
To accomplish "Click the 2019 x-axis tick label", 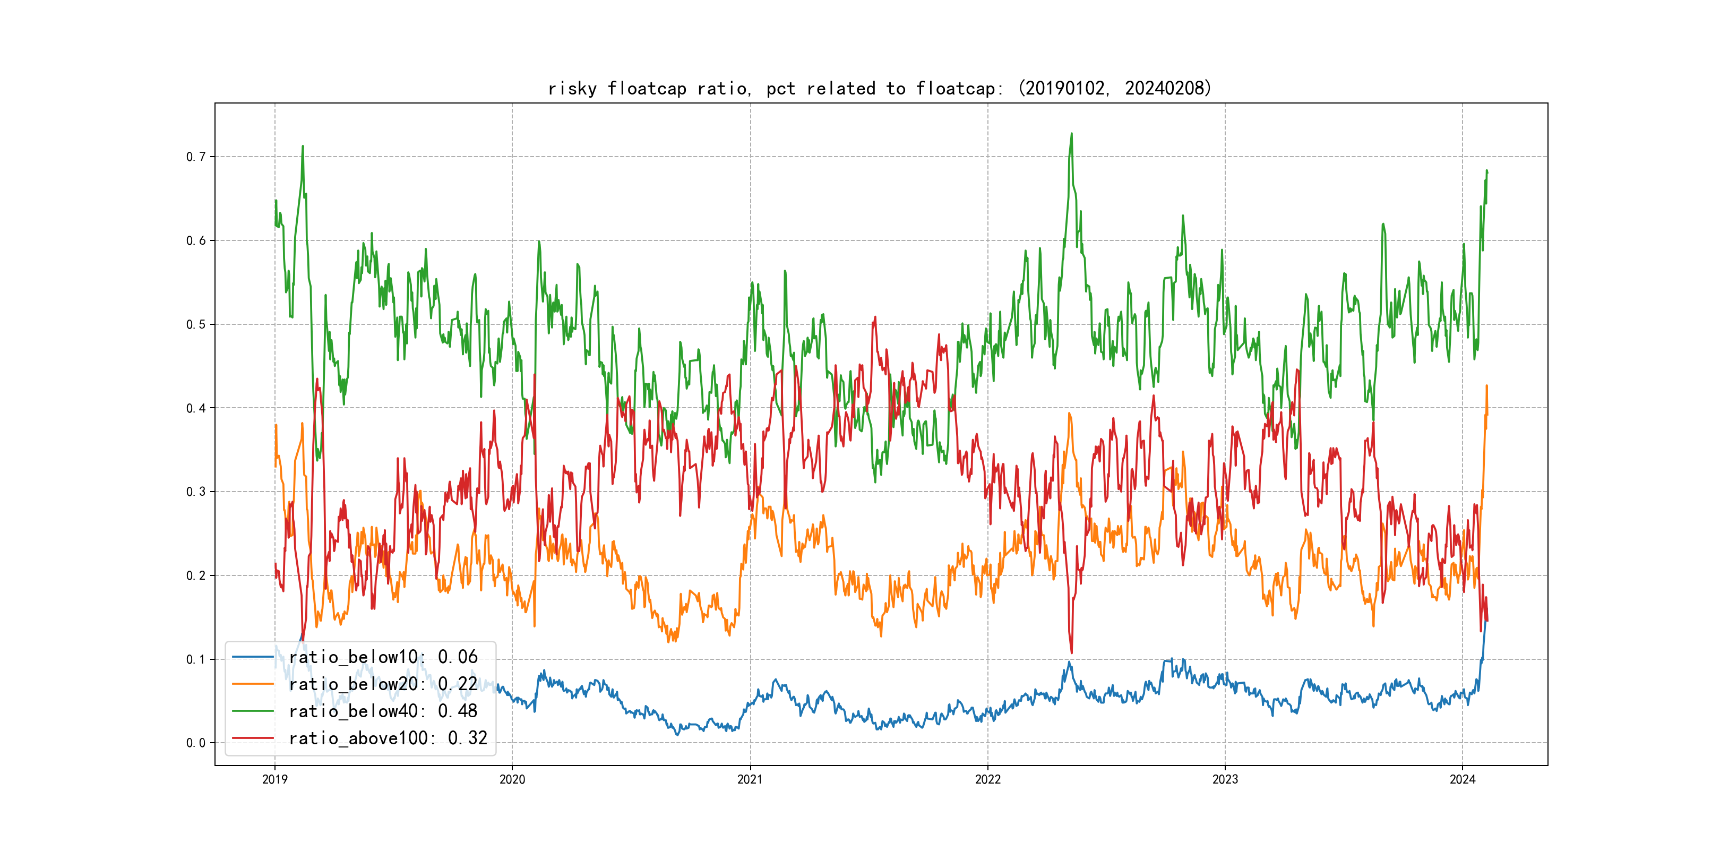I will point(274,779).
